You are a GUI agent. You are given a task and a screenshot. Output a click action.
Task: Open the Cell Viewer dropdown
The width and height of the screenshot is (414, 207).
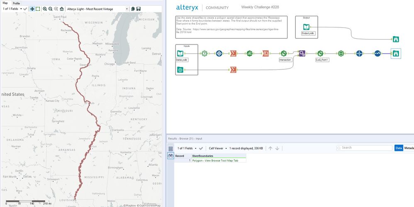(218, 148)
